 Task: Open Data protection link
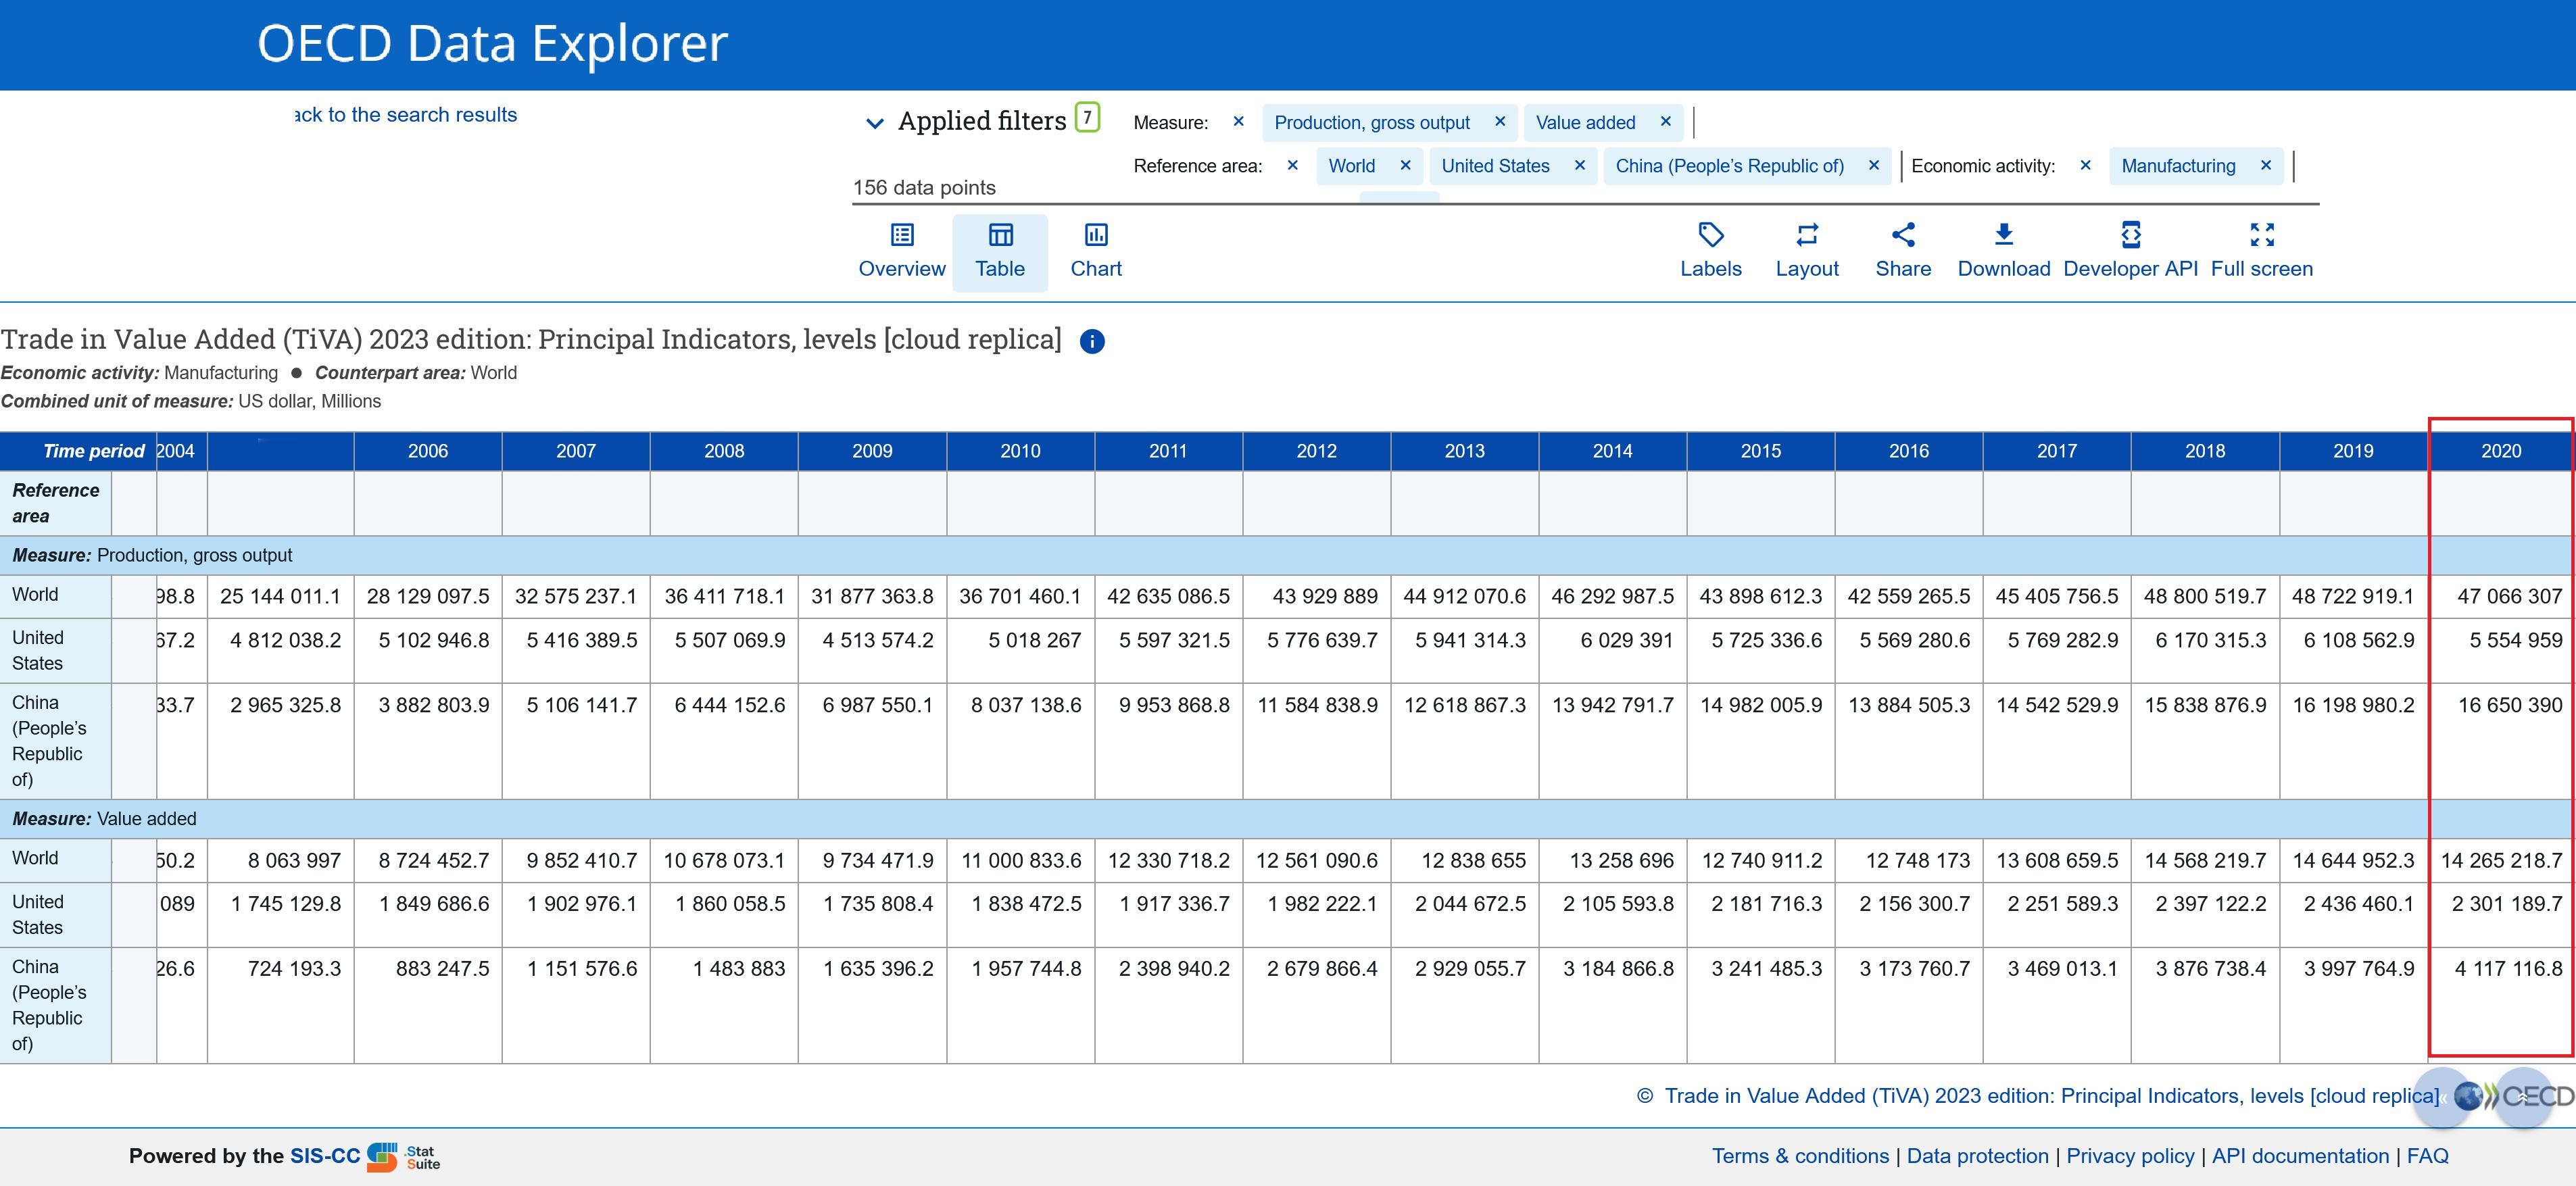click(1977, 1156)
